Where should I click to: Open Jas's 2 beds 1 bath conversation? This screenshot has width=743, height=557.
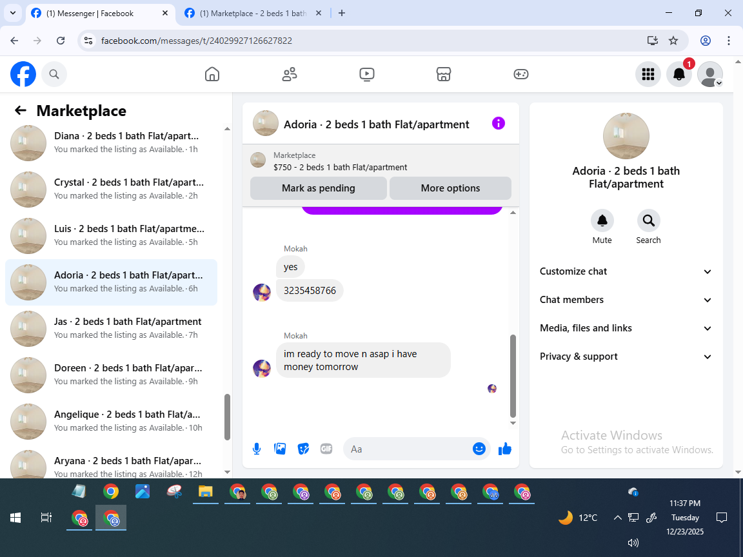pos(112,328)
